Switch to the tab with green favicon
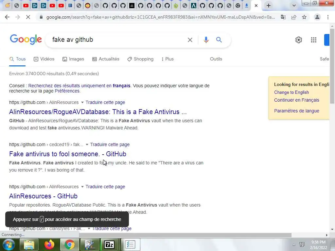335x251 pixels. coord(176,6)
